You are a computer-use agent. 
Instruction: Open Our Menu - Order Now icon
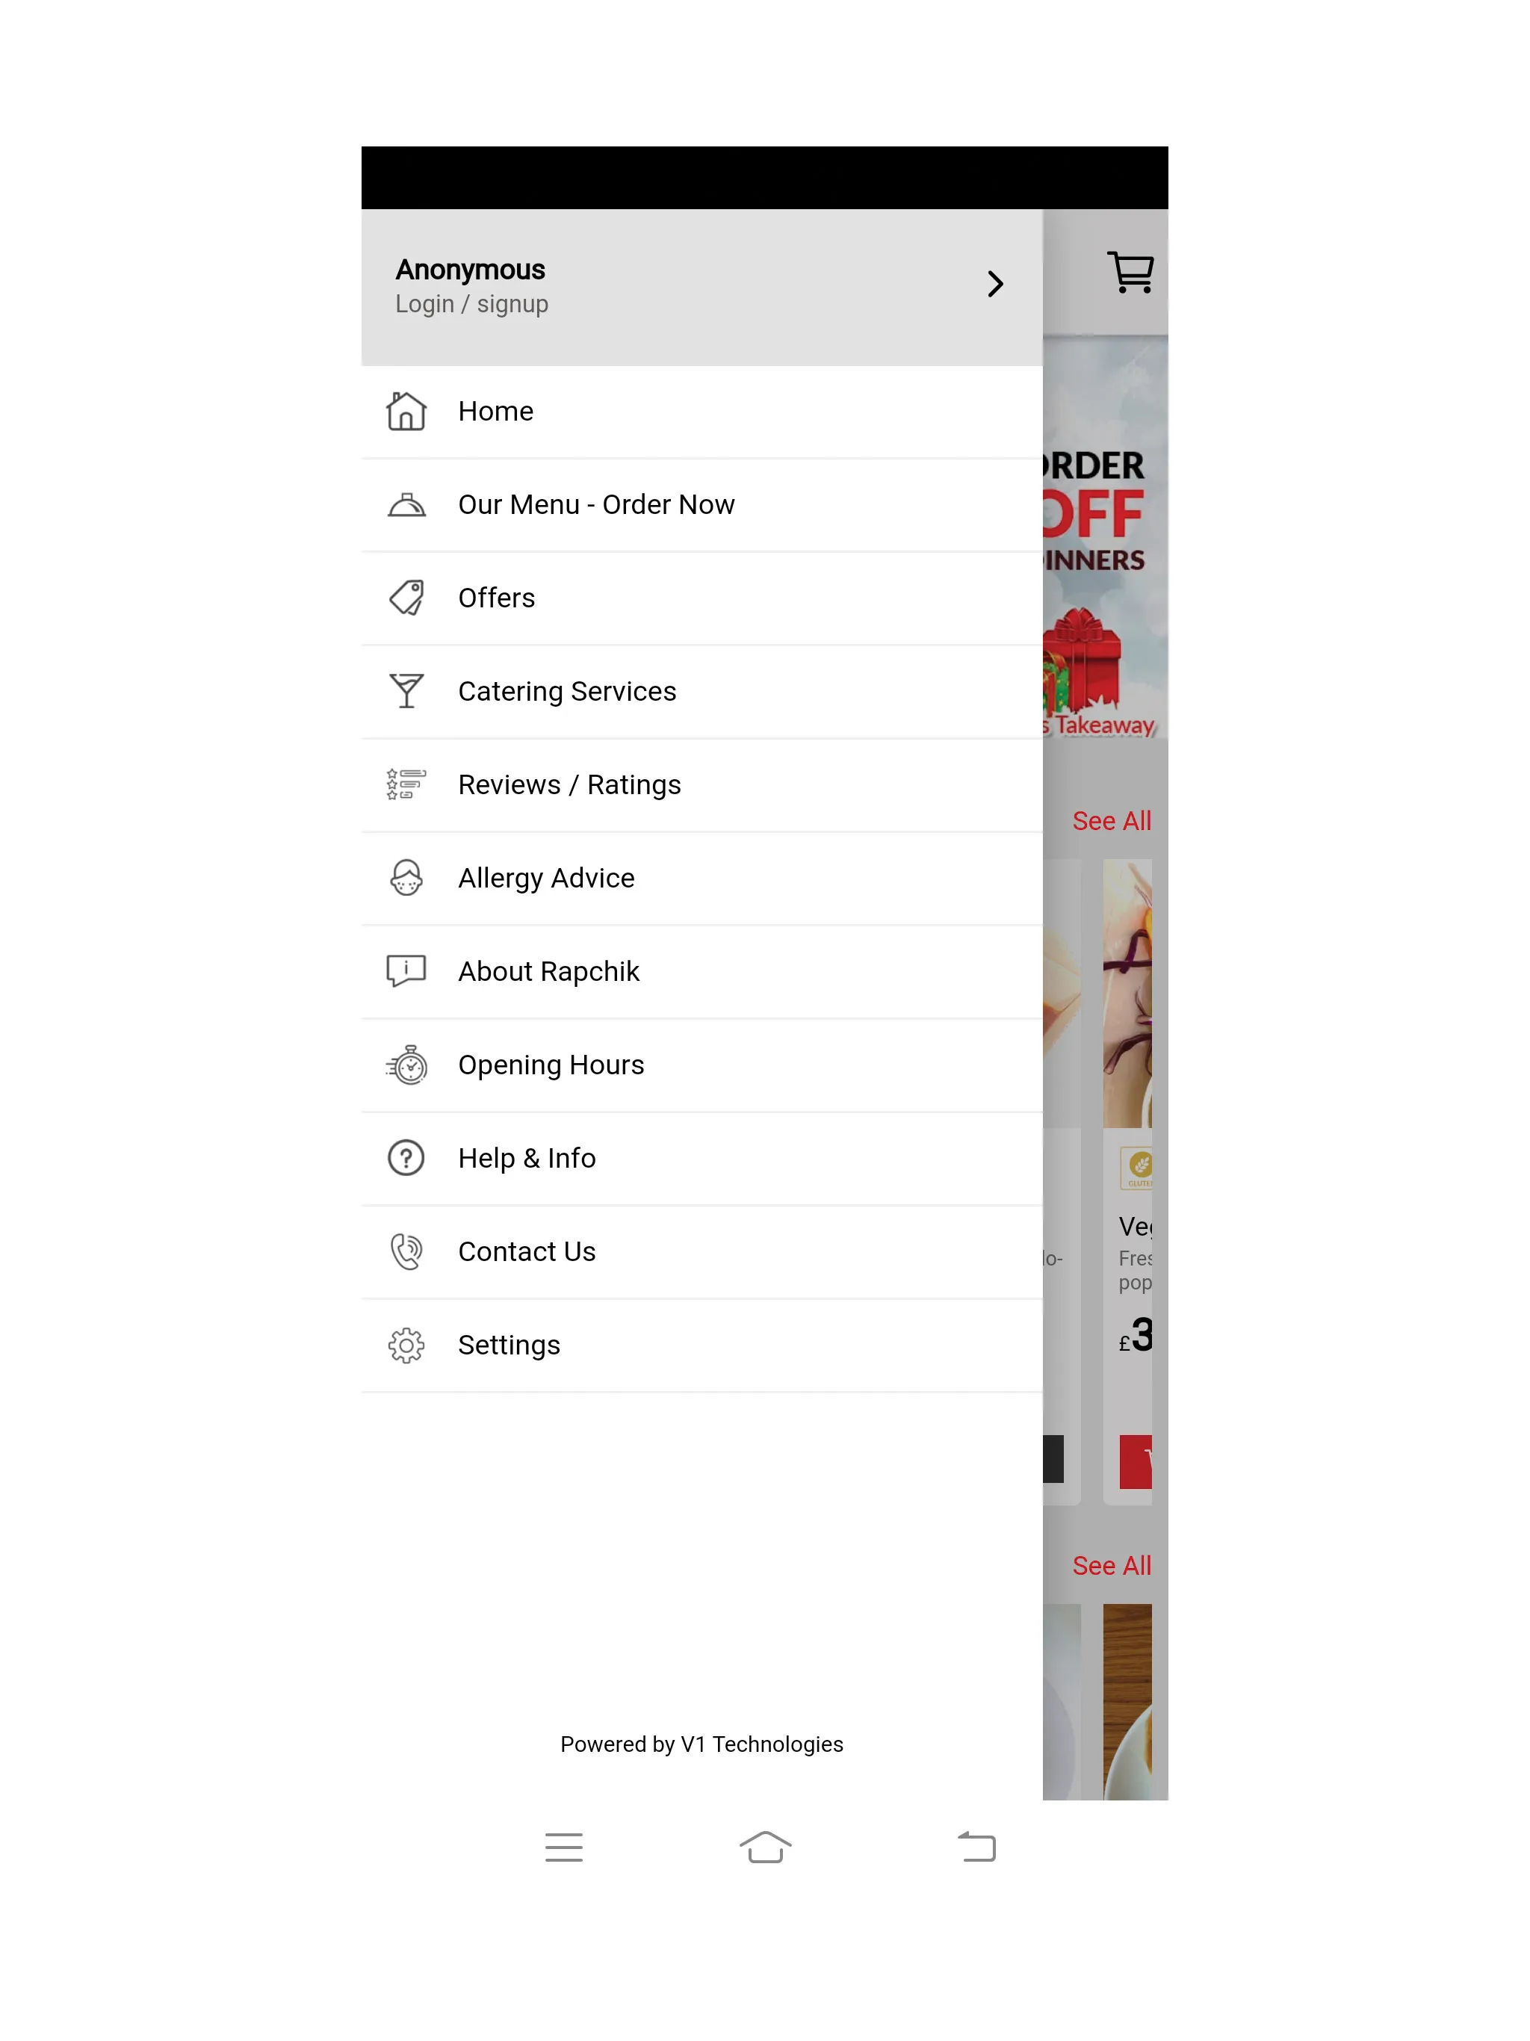coord(406,504)
